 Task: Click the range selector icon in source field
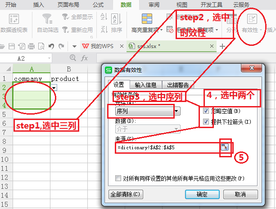pyautogui.click(x=224, y=147)
